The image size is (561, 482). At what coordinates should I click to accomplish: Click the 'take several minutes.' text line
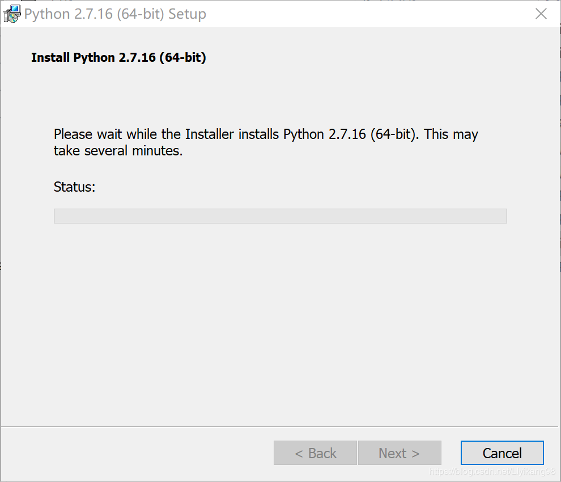click(118, 151)
